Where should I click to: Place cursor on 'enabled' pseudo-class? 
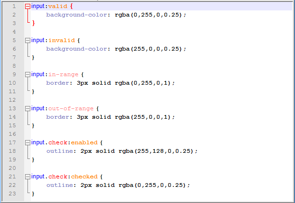tap(84, 142)
